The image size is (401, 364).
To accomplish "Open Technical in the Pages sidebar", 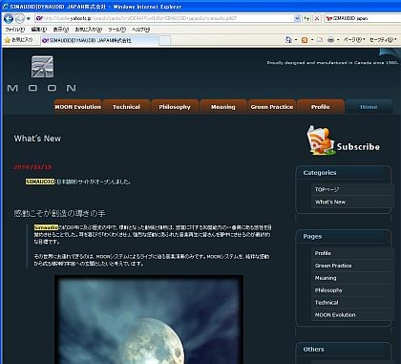I will coord(327,303).
